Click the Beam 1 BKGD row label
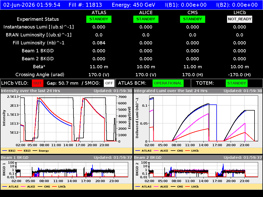Image resolution: width=263 pixels, height=197 pixels. point(38,51)
